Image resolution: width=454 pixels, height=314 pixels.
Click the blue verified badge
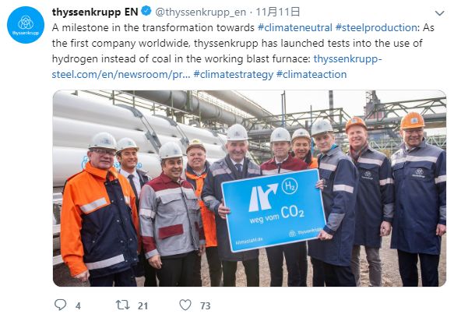pyautogui.click(x=146, y=11)
